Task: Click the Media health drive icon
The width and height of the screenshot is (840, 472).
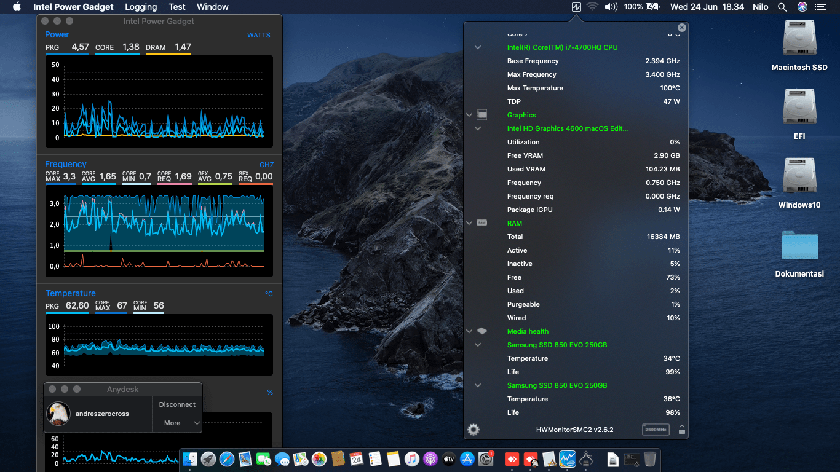Action: 482,331
